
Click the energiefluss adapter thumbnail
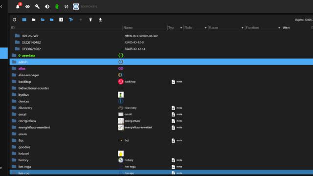121,121
